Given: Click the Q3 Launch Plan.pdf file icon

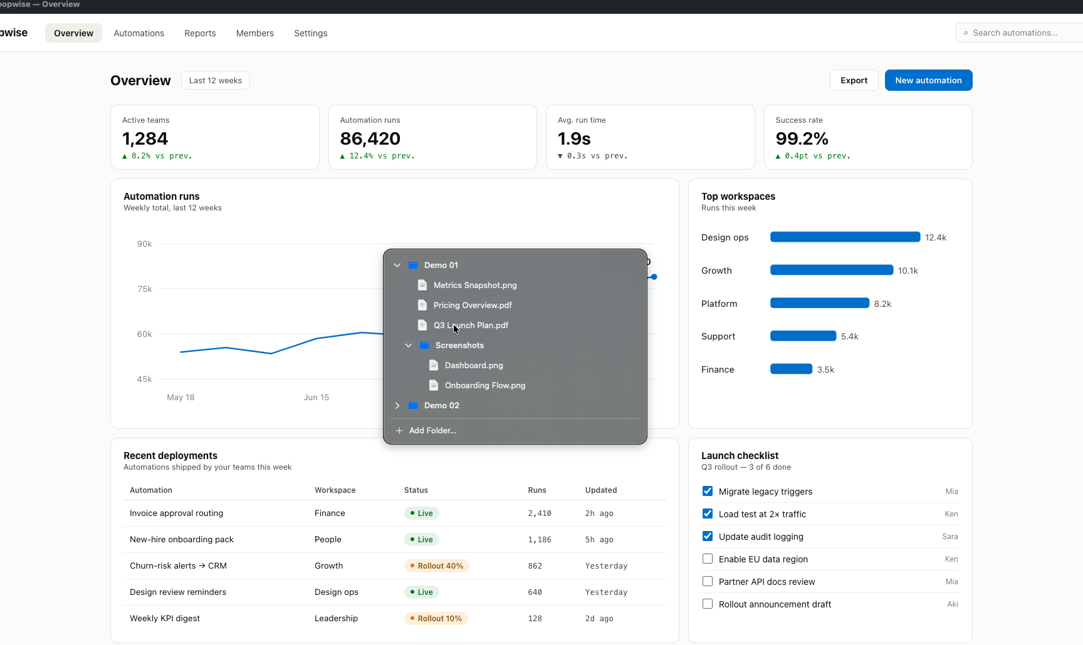Looking at the screenshot, I should pyautogui.click(x=422, y=325).
